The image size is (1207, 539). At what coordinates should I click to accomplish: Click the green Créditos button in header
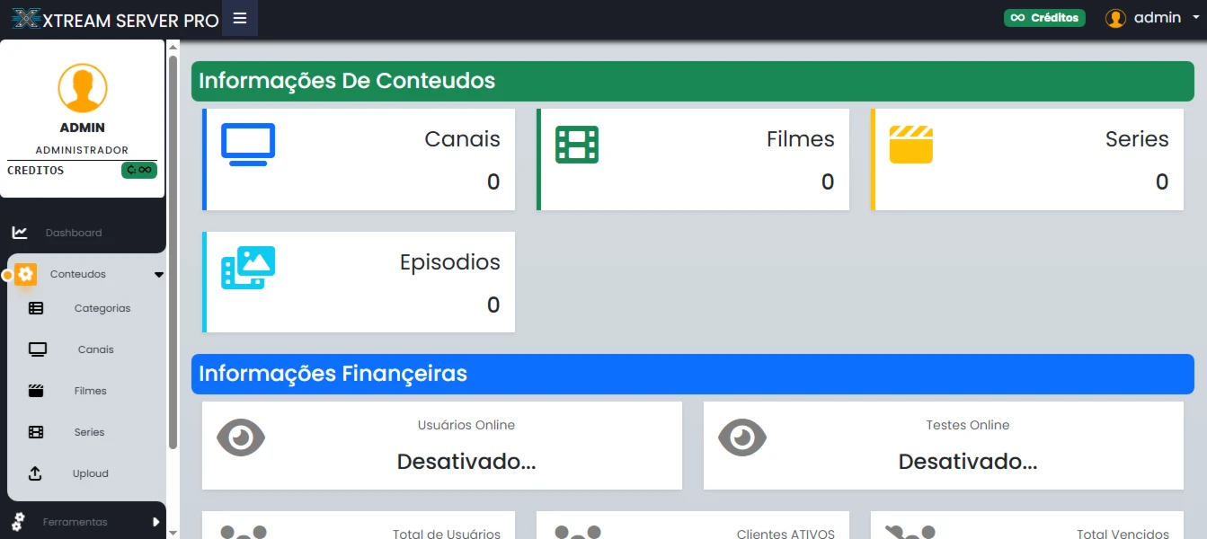coord(1044,18)
